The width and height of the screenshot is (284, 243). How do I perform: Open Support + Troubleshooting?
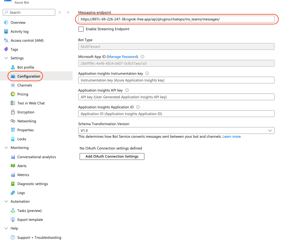(x=39, y=238)
